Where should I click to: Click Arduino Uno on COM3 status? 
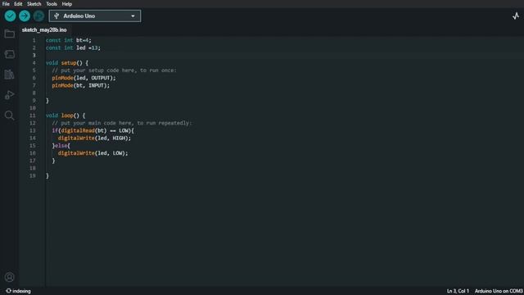499,291
